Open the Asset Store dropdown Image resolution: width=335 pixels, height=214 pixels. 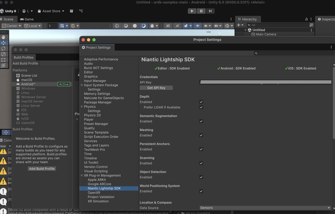tap(51, 11)
